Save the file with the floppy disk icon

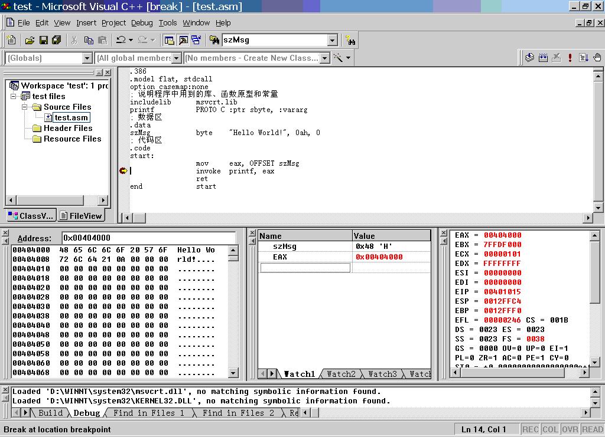43,40
